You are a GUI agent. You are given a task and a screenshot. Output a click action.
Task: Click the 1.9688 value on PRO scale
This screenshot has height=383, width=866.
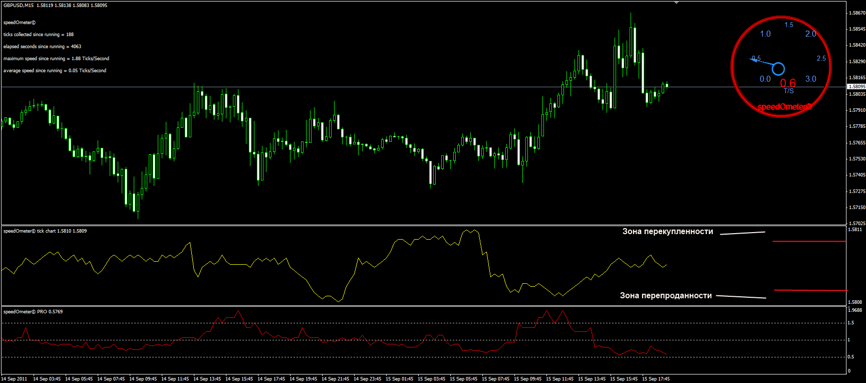tap(854, 310)
